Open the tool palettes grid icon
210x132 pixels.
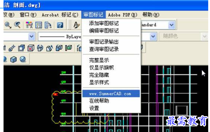(39, 25)
